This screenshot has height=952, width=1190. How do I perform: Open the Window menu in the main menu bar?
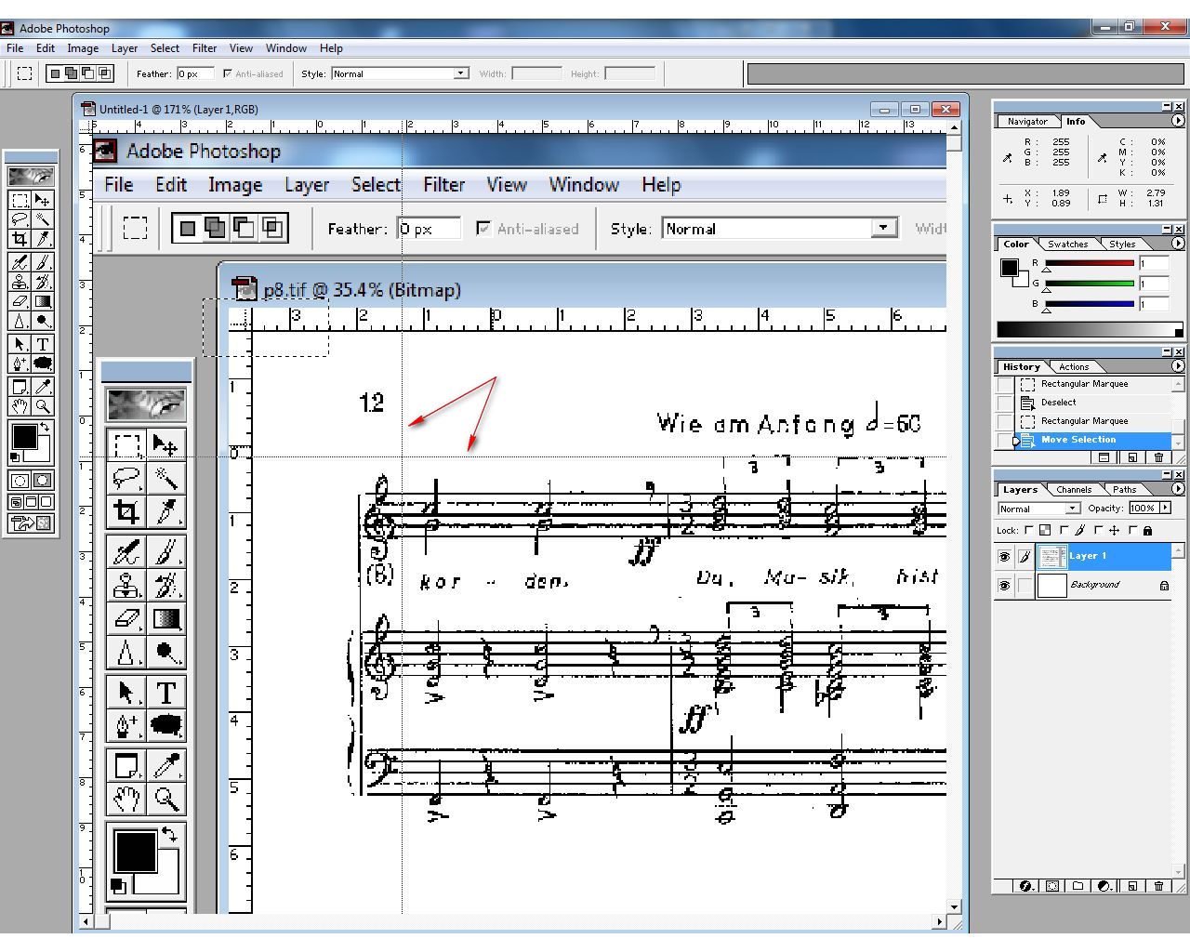[x=285, y=48]
